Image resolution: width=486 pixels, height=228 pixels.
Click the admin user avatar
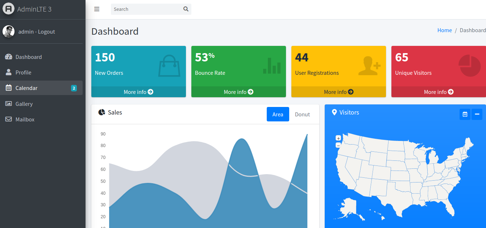click(9, 31)
